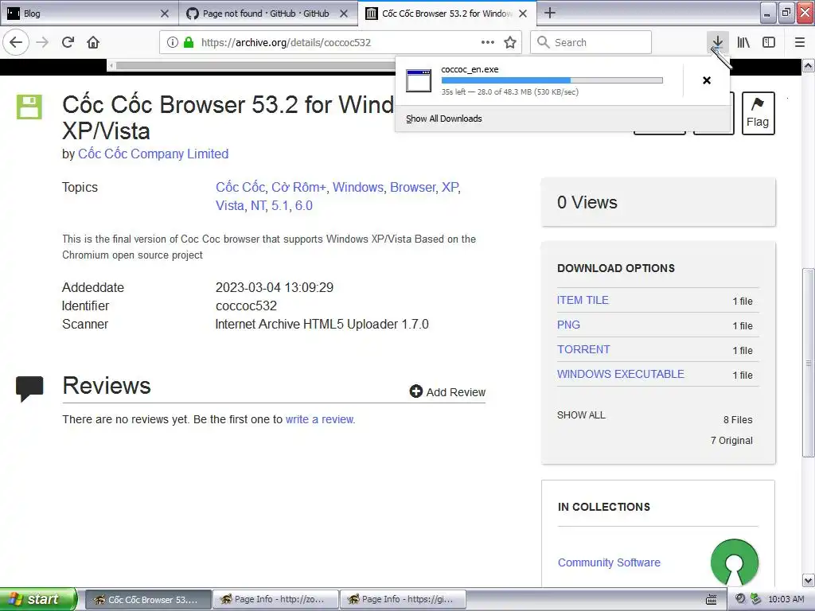This screenshot has width=815, height=611.
Task: Open the home page
Action: (x=93, y=42)
